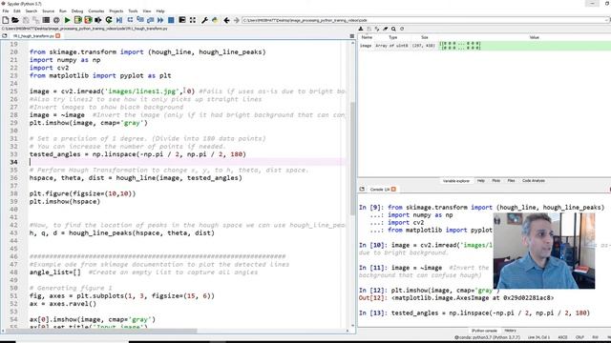The width and height of the screenshot is (611, 343).
Task: Select the 'image' variable row
Action: pos(484,46)
